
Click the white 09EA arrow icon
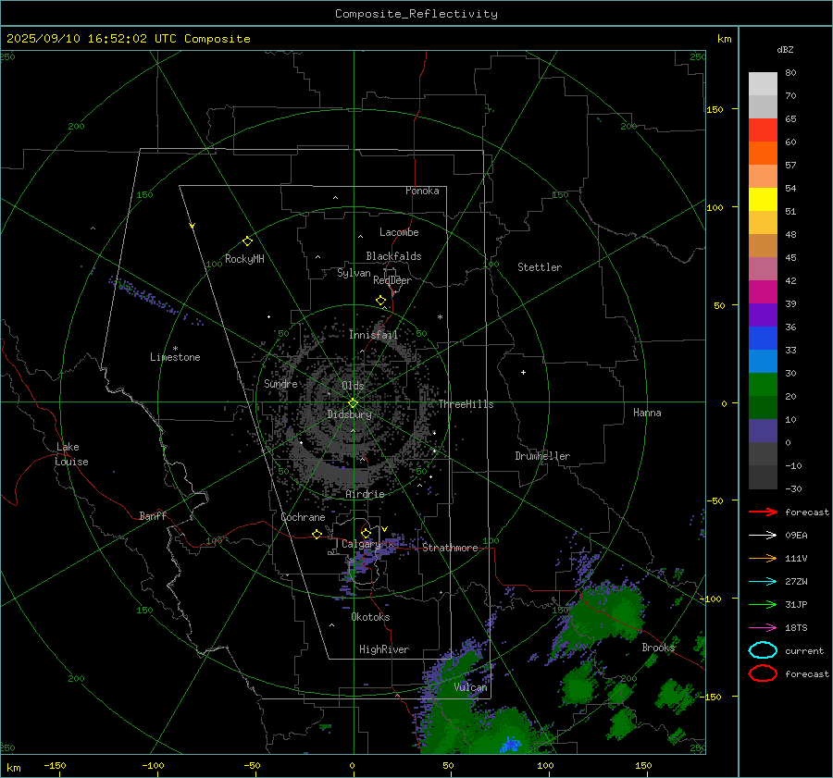[x=763, y=536]
